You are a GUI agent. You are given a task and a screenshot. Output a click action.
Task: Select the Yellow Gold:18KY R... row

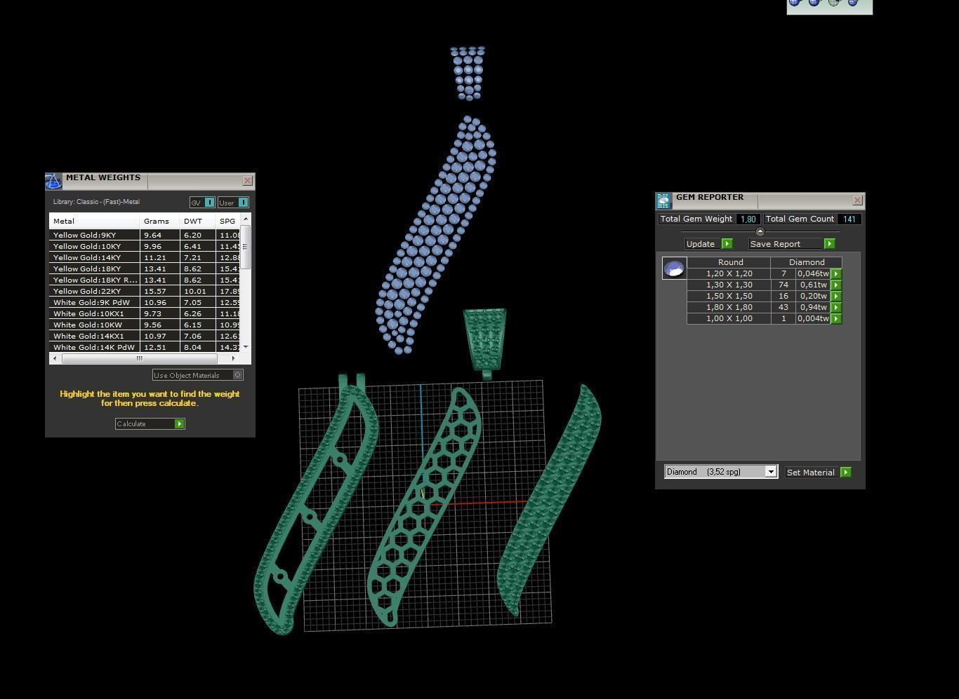145,280
